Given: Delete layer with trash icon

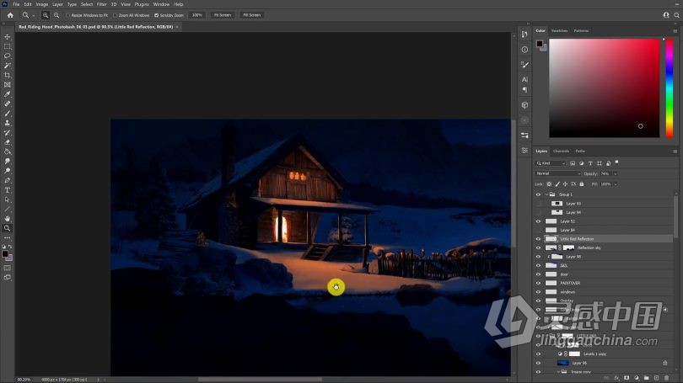Looking at the screenshot, I should [666, 378].
